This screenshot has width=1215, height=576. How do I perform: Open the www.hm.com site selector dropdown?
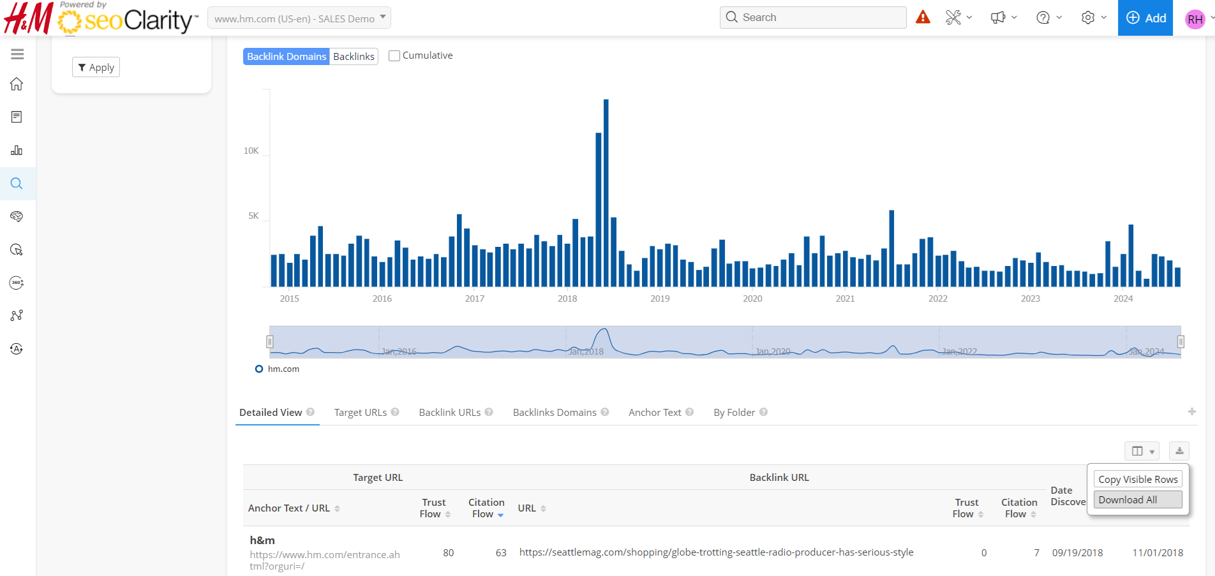coord(299,18)
